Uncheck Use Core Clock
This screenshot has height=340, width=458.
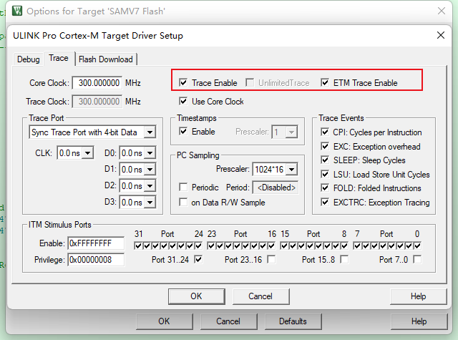click(x=184, y=102)
